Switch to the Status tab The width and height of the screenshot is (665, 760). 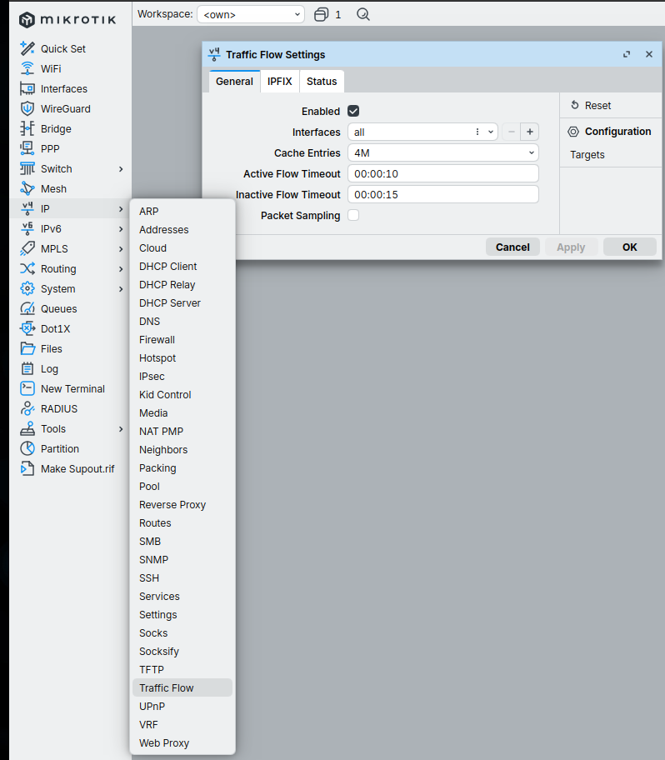tap(322, 82)
